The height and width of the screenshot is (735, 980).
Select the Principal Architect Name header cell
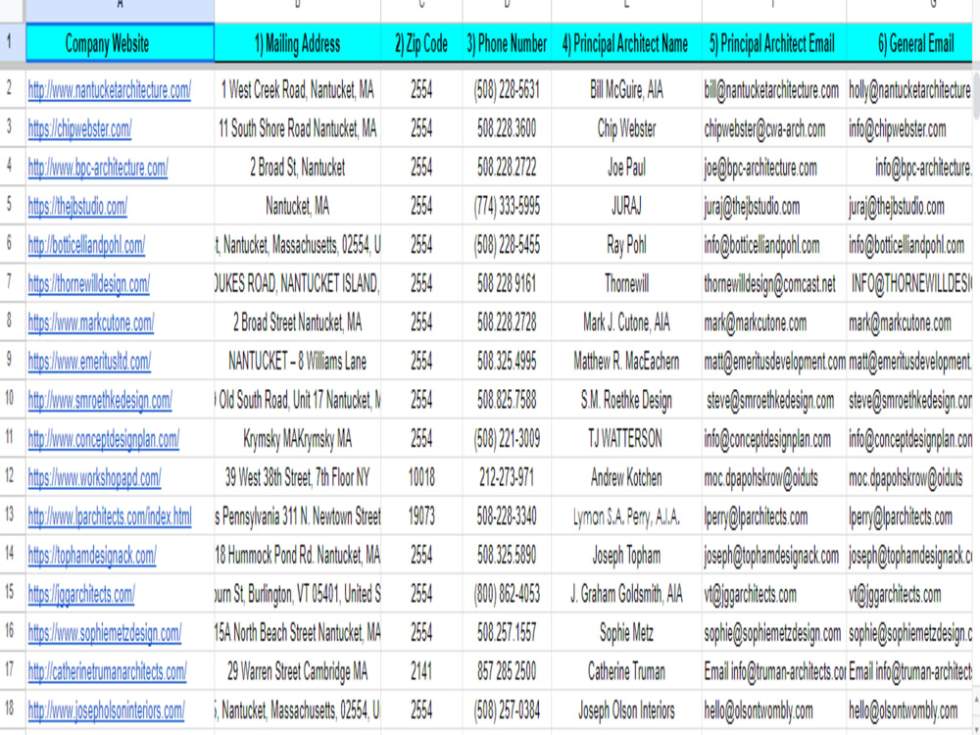(626, 43)
